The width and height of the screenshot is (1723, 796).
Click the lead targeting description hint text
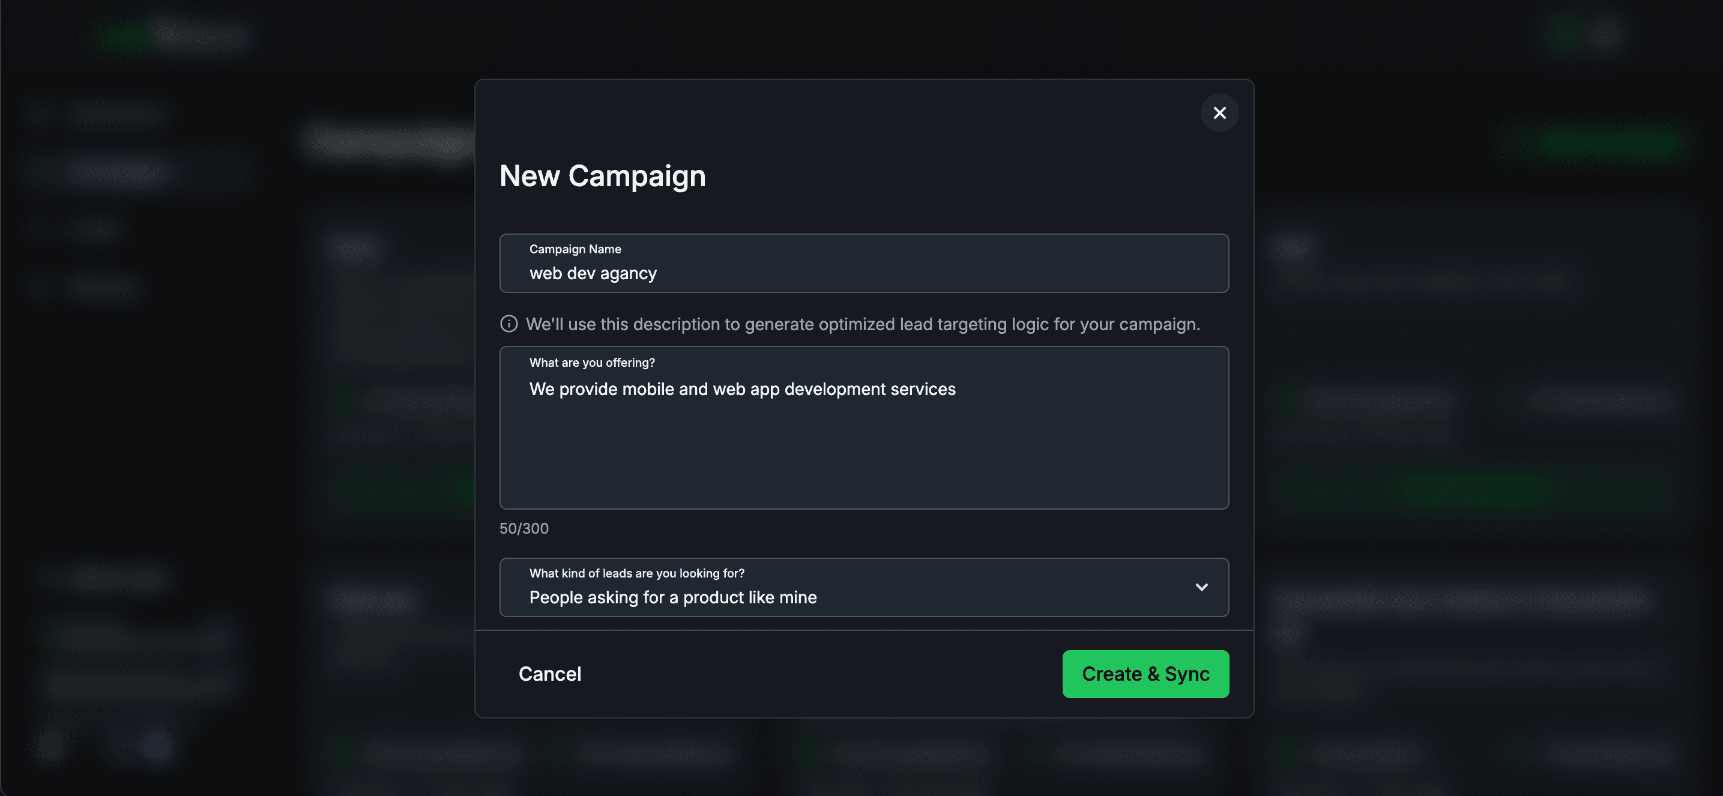pyautogui.click(x=862, y=324)
